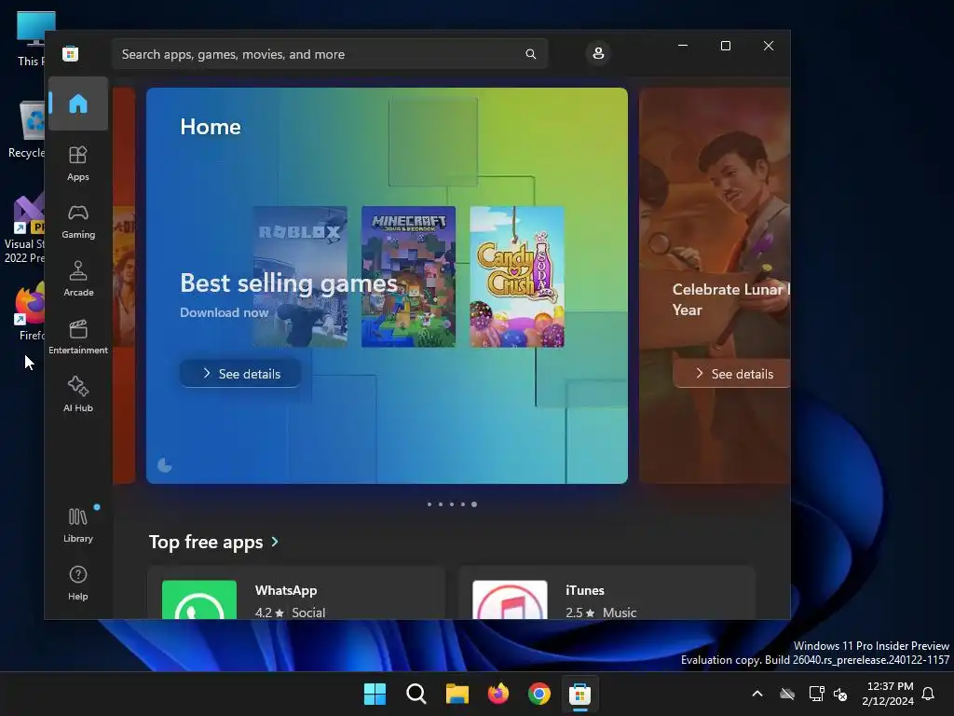Click Microsoft Store taskbar icon
954x716 pixels.
pos(579,694)
